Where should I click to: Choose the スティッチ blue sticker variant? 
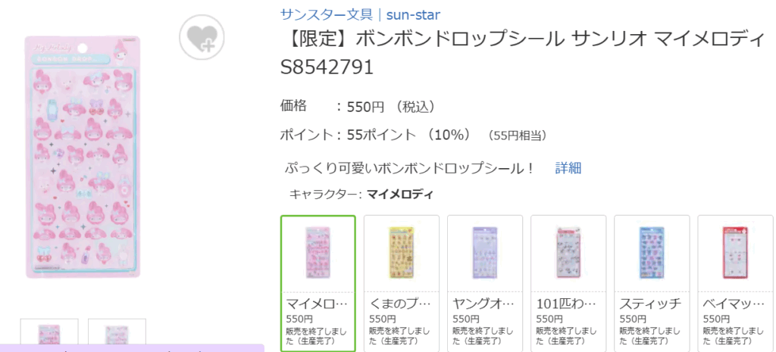[x=652, y=283]
